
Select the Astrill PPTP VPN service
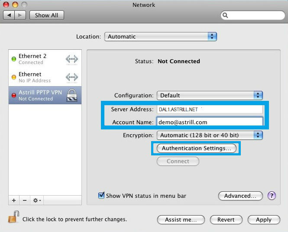click(x=45, y=95)
